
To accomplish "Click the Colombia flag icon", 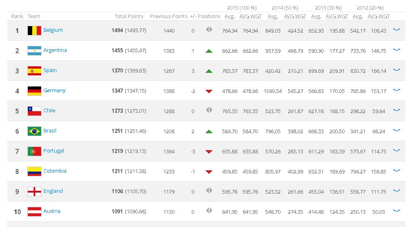I will click(34, 171).
